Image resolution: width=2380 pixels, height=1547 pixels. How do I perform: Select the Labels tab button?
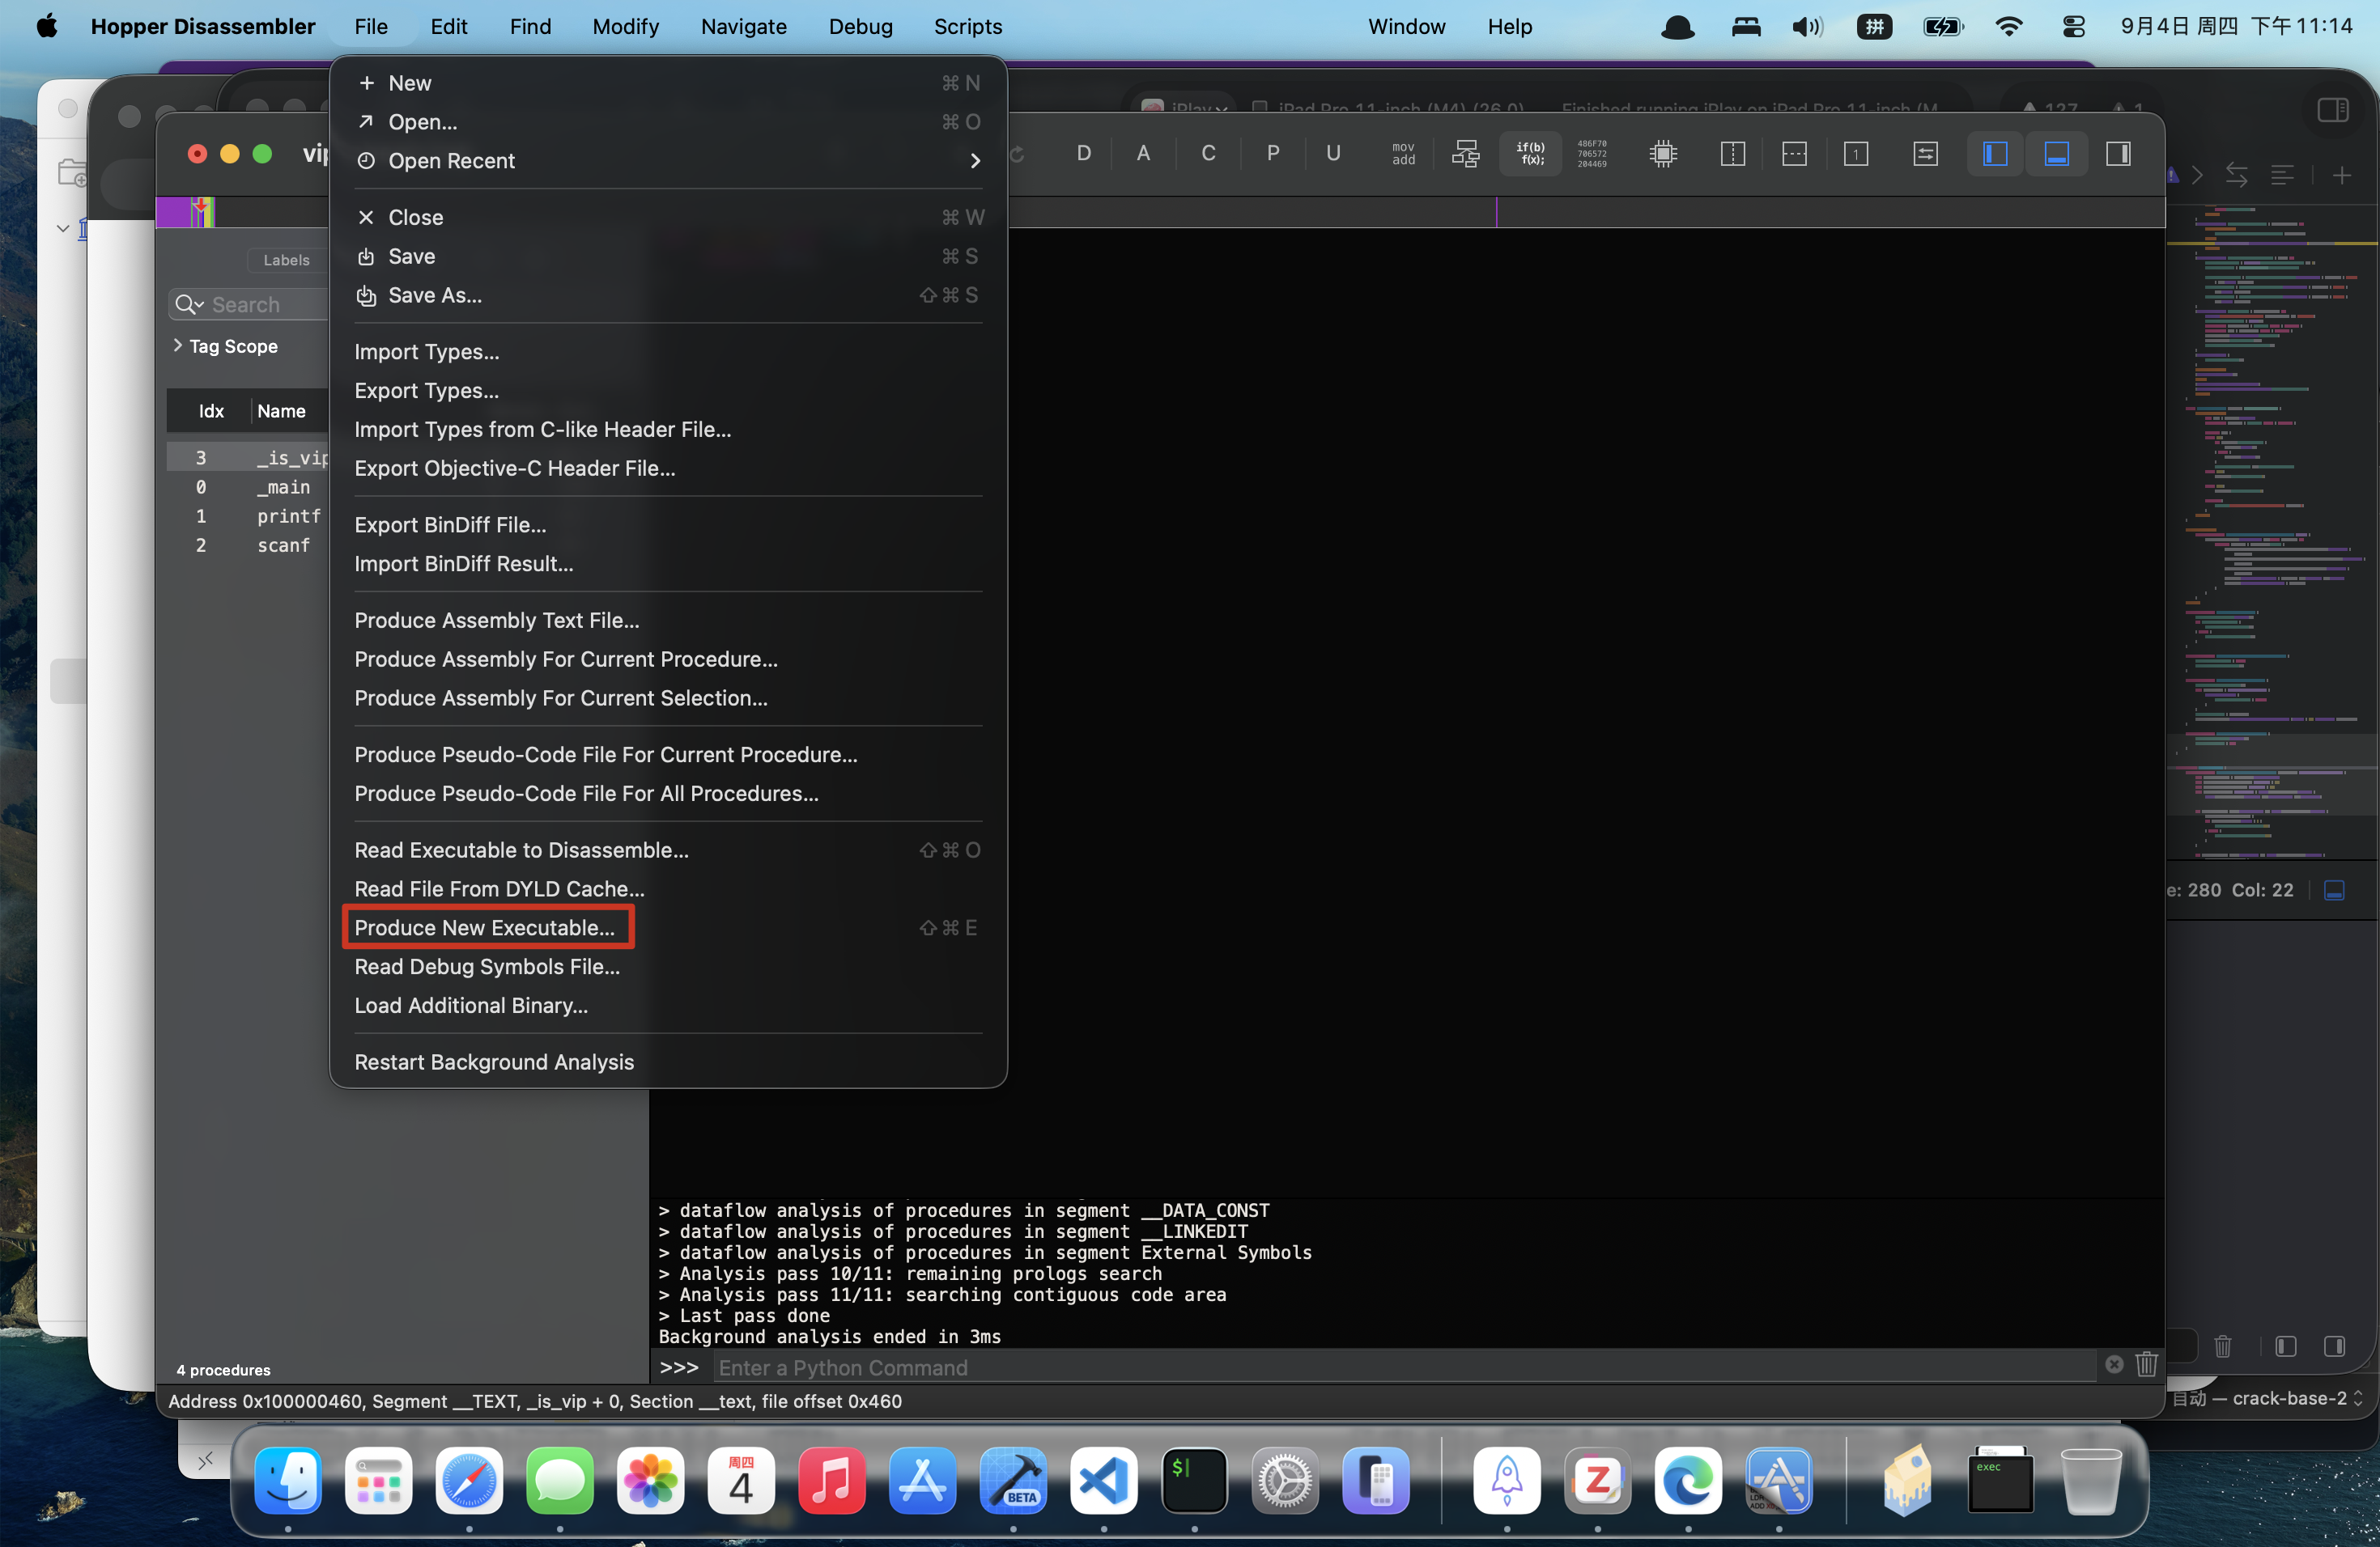[286, 260]
